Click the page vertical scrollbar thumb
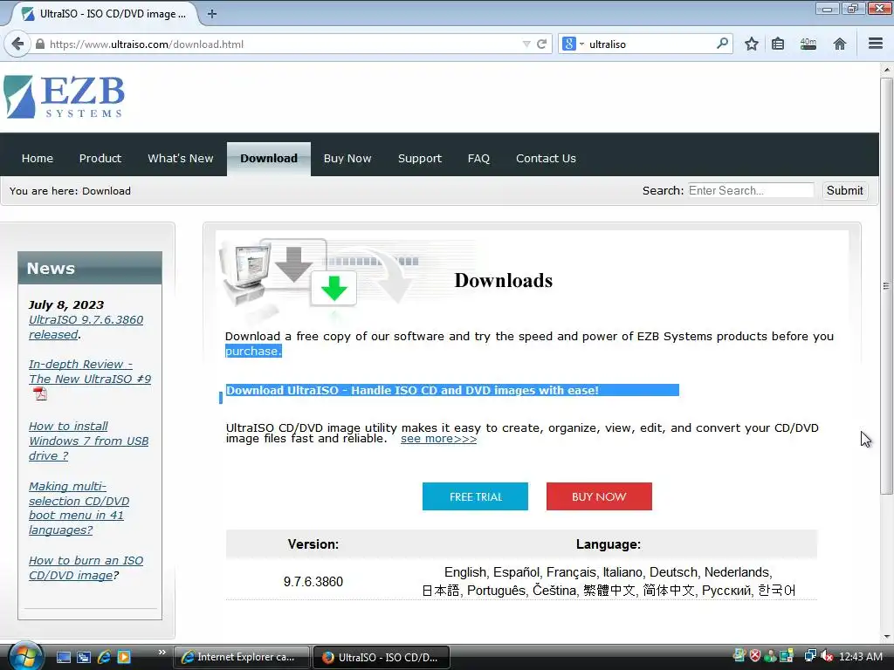The height and width of the screenshot is (670, 894). coord(886,285)
